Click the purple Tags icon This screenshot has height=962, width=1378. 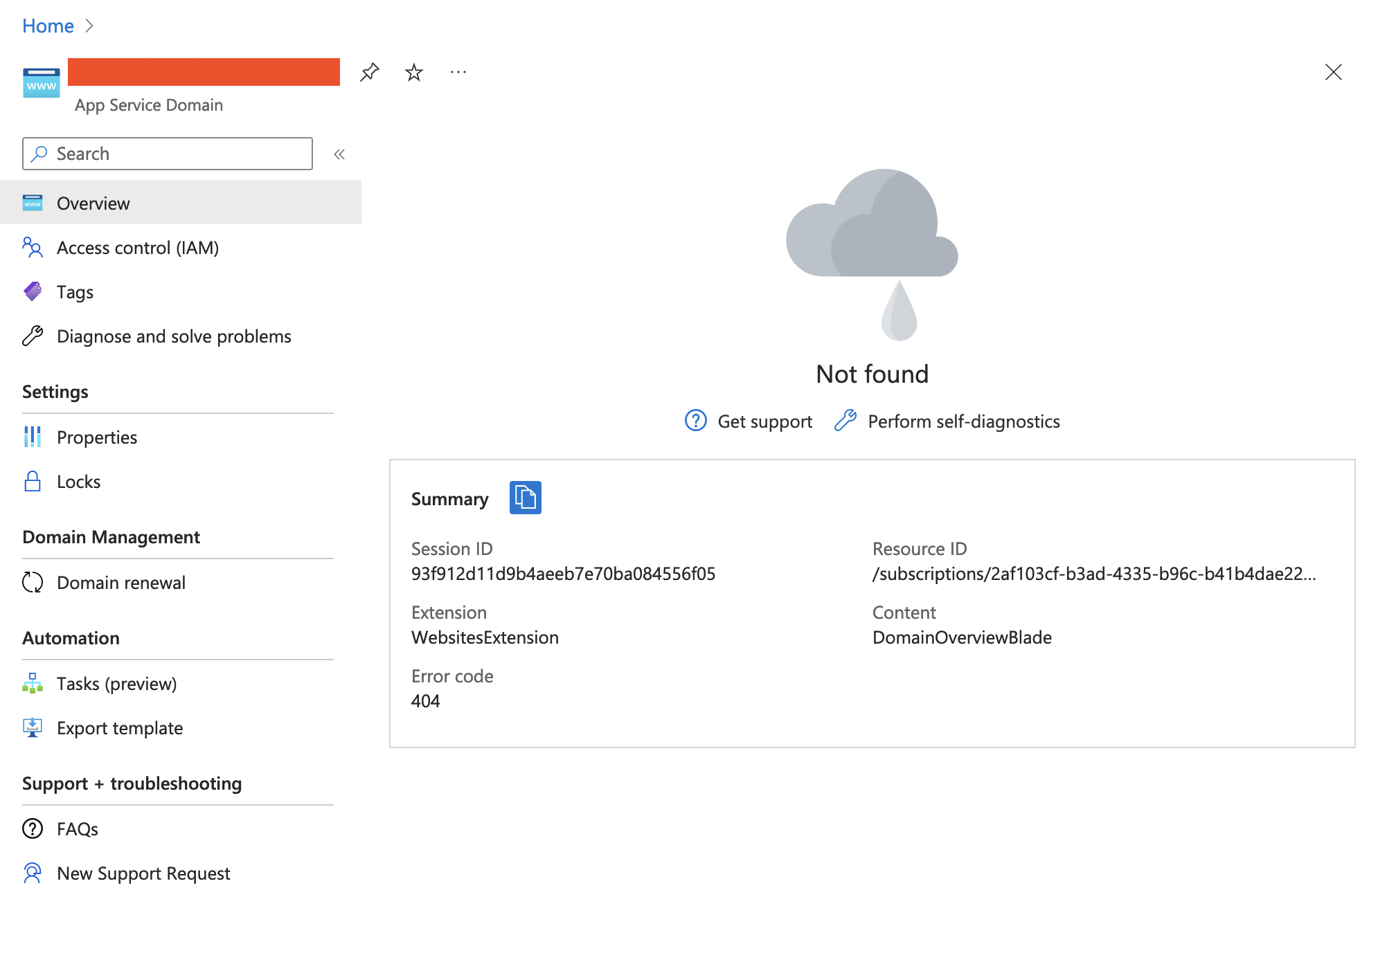tap(33, 291)
